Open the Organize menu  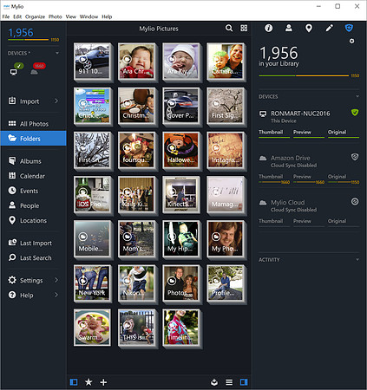pyautogui.click(x=35, y=16)
